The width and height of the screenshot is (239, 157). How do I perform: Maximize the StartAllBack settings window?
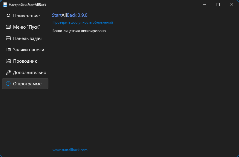(218, 4)
